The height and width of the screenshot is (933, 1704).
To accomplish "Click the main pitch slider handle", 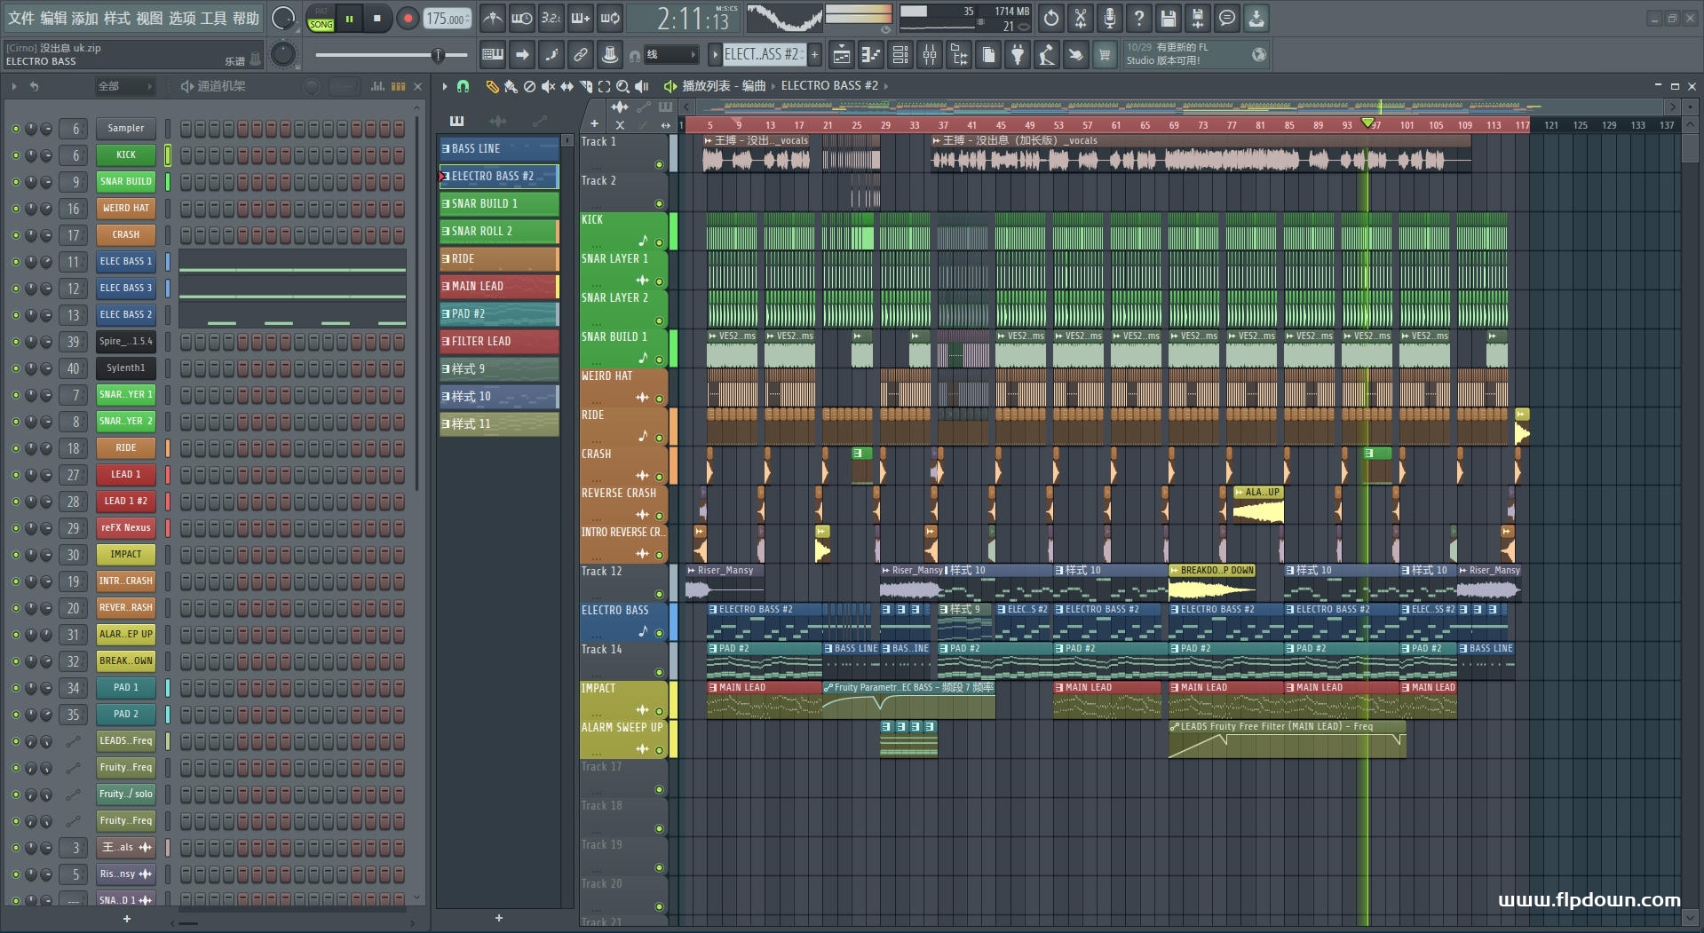I will tap(438, 55).
